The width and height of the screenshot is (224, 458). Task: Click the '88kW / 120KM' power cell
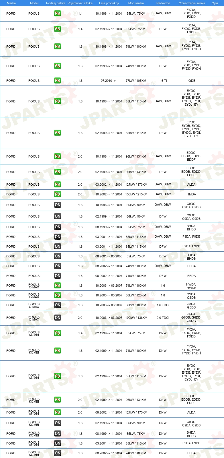136,295
